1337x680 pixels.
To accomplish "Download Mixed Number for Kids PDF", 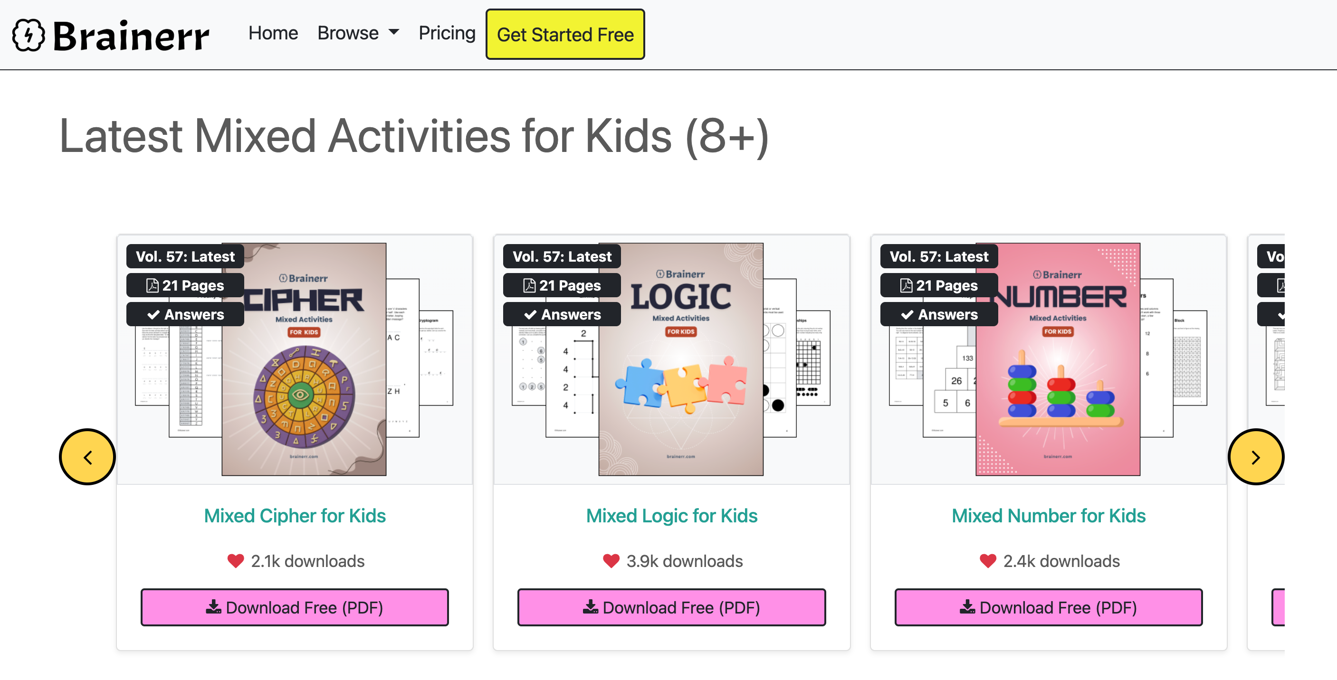I will point(1048,607).
